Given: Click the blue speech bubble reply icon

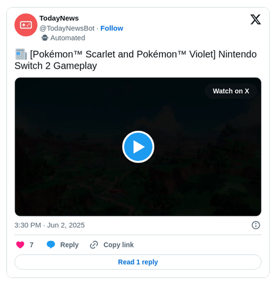Looking at the screenshot, I should click(51, 245).
